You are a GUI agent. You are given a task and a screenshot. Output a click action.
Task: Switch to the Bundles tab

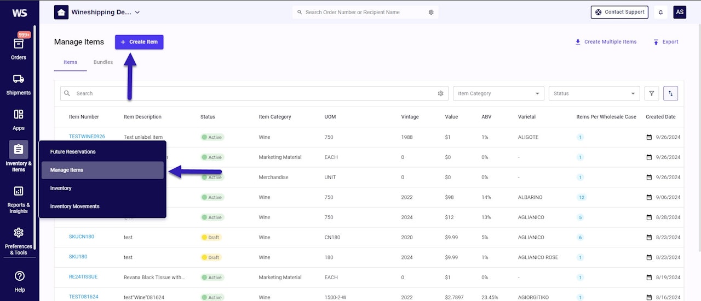click(x=103, y=62)
